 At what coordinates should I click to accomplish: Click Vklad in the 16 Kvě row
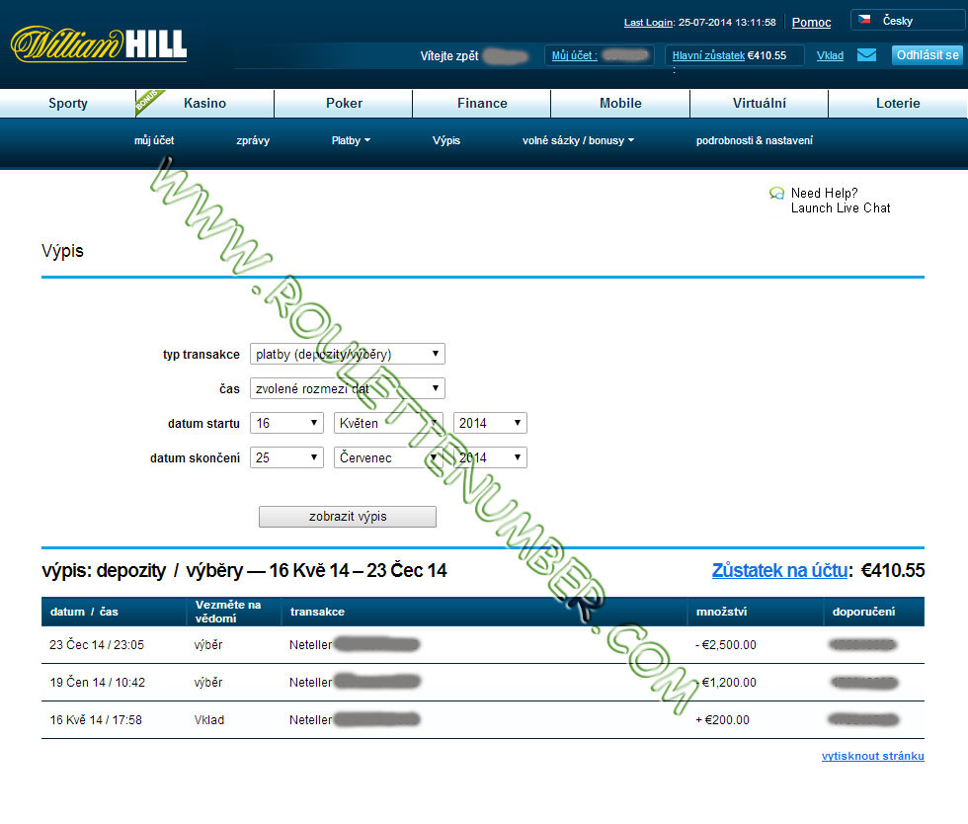(208, 720)
